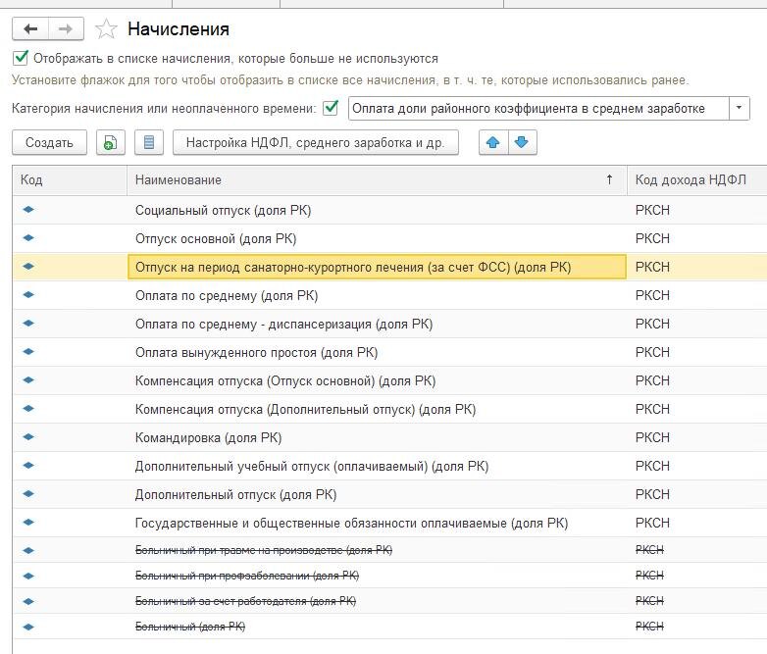
Task: Click row marker icon for Больничный (доля РК)
Action: point(28,627)
